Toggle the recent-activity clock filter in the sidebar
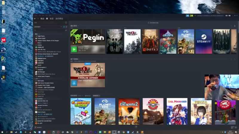The width and height of the screenshot is (239, 134). [x=64, y=27]
